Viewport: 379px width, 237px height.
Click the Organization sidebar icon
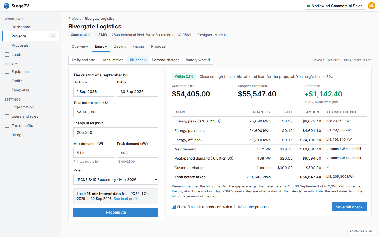(7, 107)
